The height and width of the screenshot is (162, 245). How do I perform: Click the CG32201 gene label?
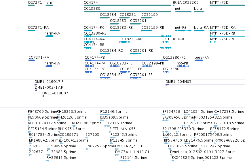[138, 21]
